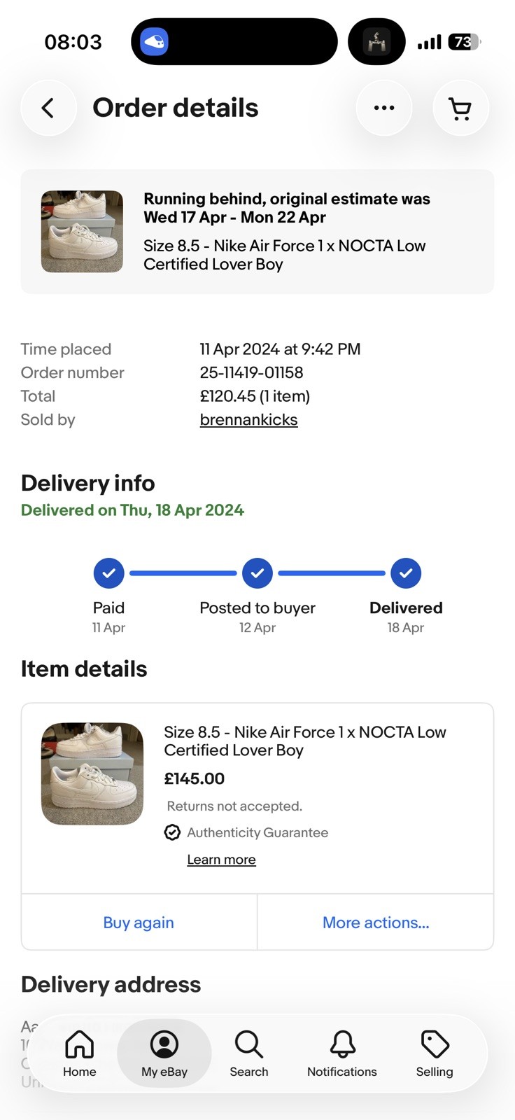Open sneaker thumbnail in Item details
Image resolution: width=515 pixels, height=1120 pixels.
coord(92,773)
